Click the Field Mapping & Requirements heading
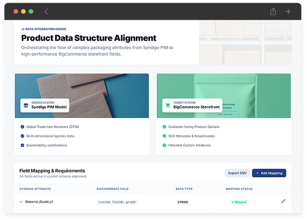 point(52,171)
